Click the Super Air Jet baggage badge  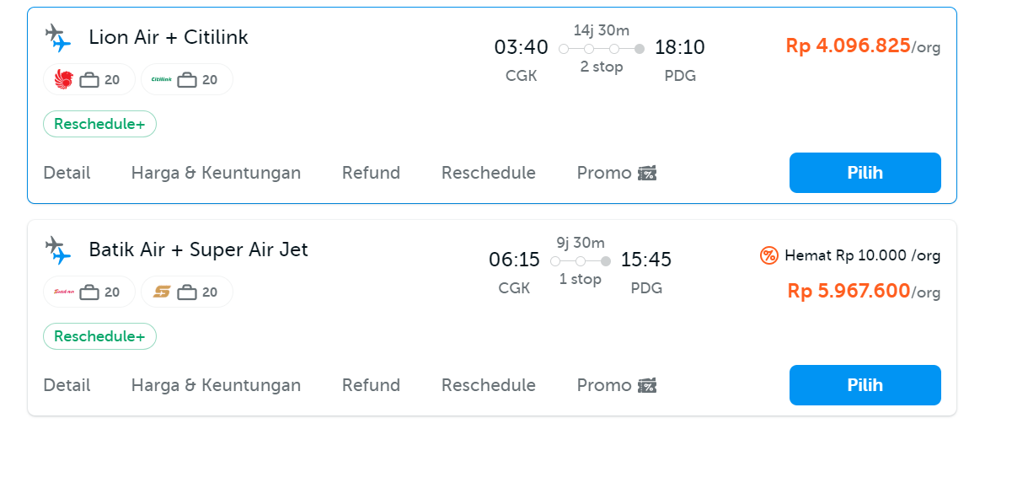(x=186, y=292)
